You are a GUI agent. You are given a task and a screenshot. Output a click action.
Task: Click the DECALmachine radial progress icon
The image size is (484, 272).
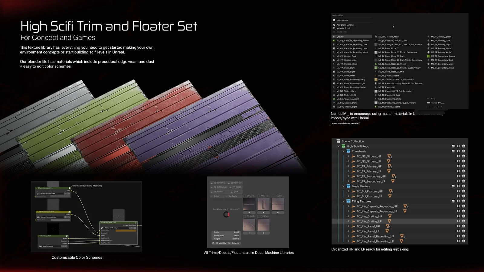click(x=227, y=215)
